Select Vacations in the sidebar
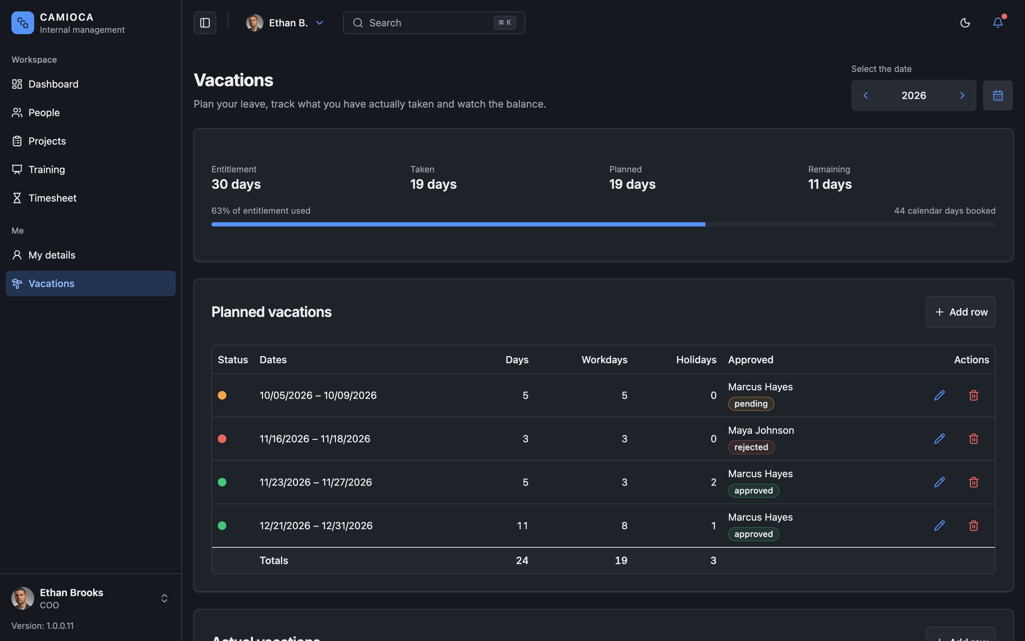The width and height of the screenshot is (1025, 641). 91,283
